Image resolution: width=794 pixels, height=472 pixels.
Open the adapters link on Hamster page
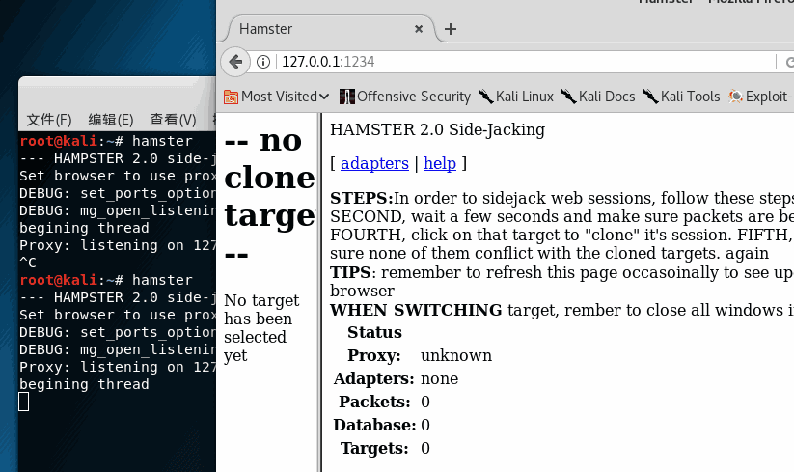374,163
